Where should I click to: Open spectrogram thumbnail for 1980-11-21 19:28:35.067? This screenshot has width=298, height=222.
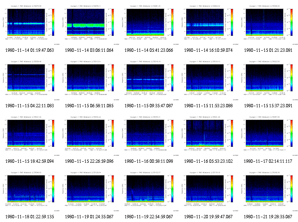268,191
